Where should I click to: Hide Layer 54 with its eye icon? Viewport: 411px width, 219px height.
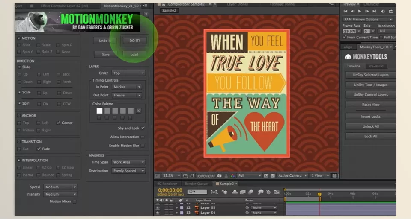tap(158, 213)
